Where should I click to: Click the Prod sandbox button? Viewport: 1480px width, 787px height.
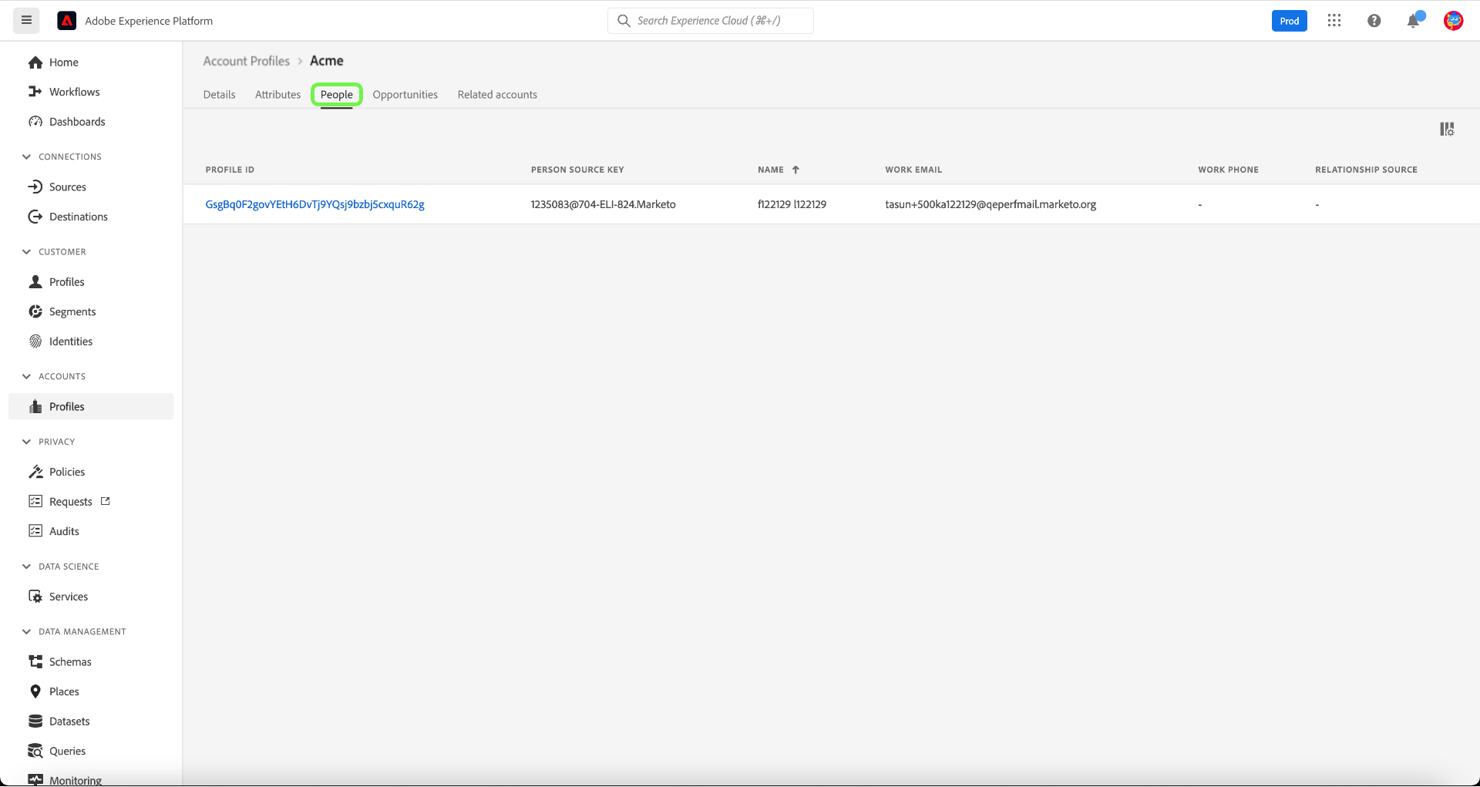(1290, 21)
